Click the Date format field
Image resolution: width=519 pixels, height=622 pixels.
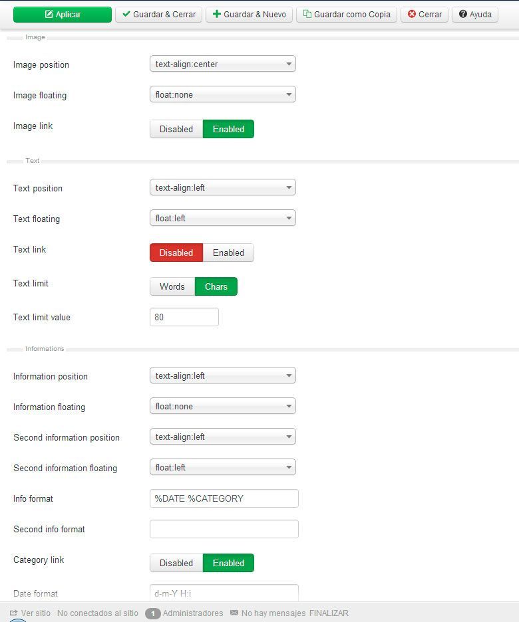click(224, 593)
